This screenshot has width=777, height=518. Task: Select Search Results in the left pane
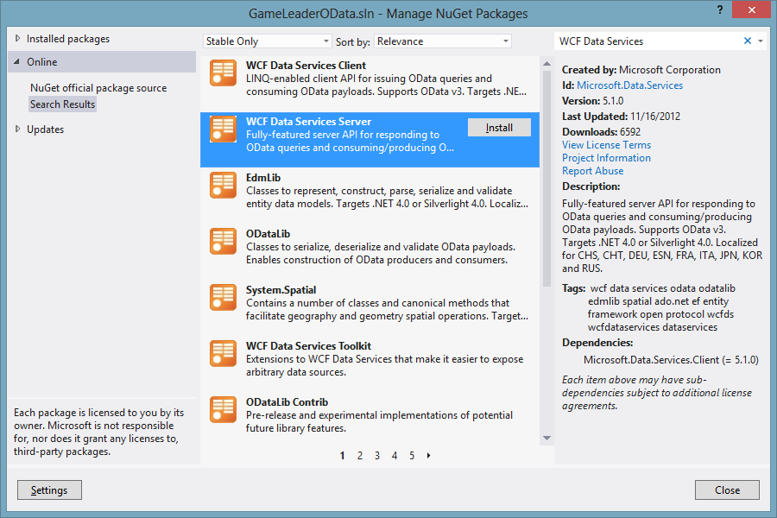(x=63, y=104)
